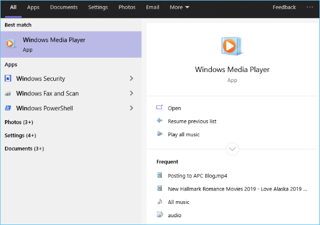Screen dimensions: 320x225
Task: Open All music frequent item
Action: click(179, 202)
